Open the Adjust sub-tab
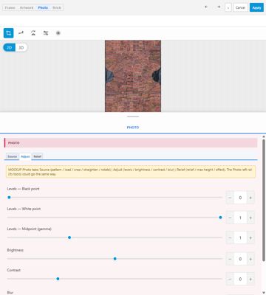Screen dimensions: 266x295 25,156
